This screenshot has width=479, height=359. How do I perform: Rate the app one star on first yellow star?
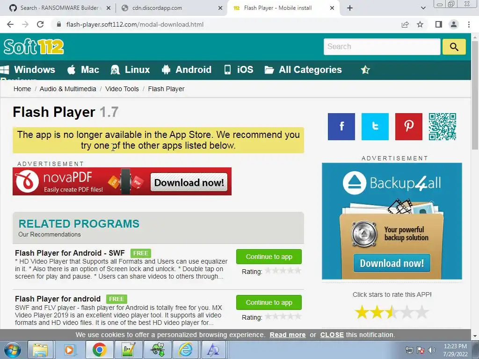(362, 312)
